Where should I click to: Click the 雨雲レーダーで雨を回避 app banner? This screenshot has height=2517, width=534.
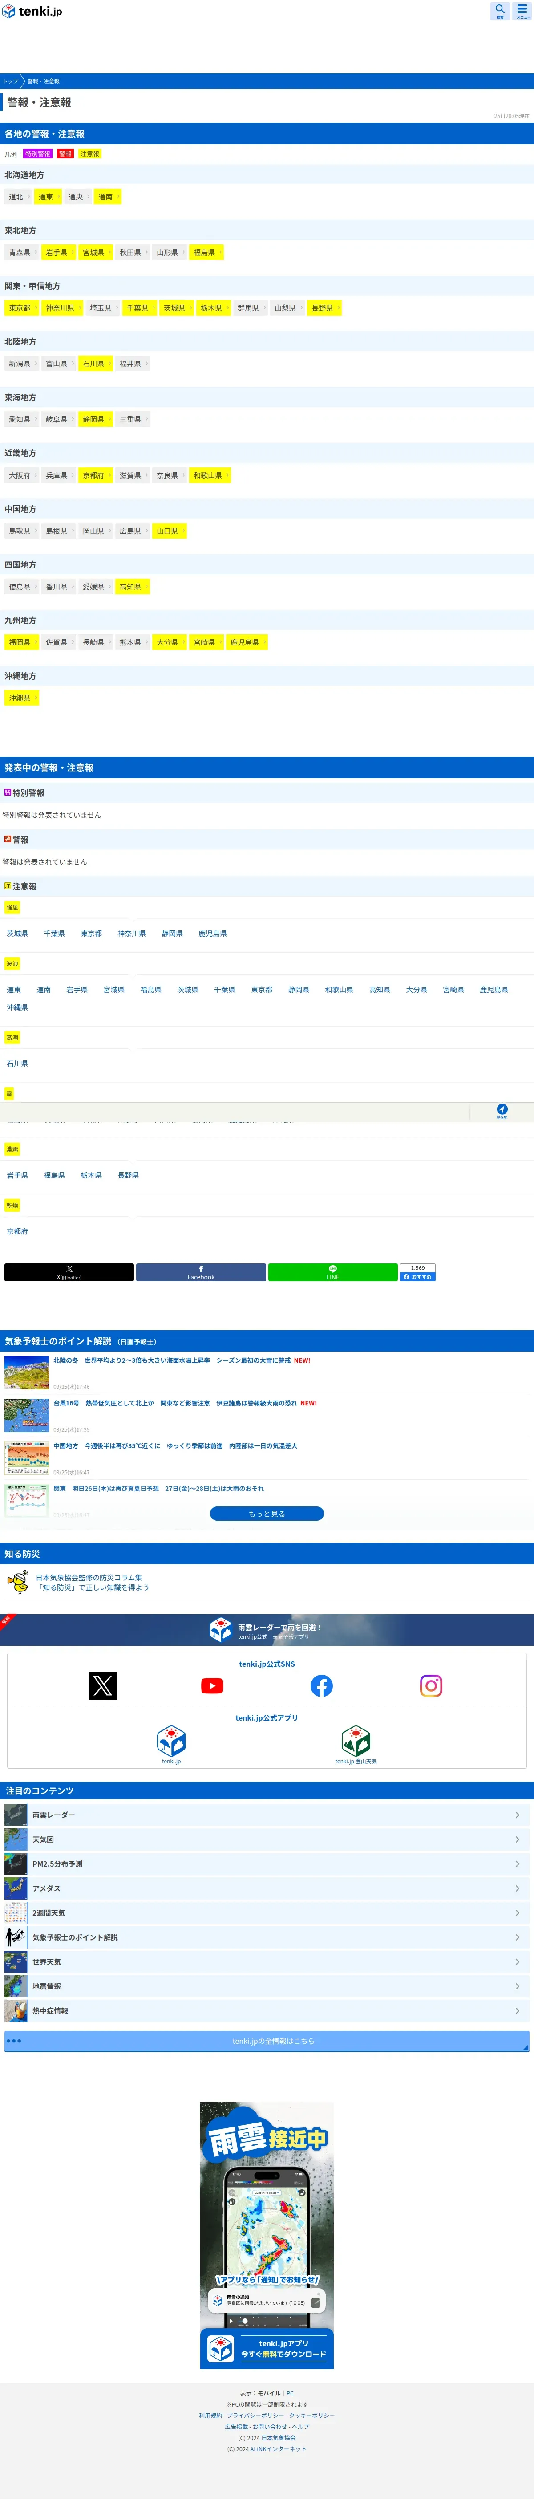coord(267,1630)
